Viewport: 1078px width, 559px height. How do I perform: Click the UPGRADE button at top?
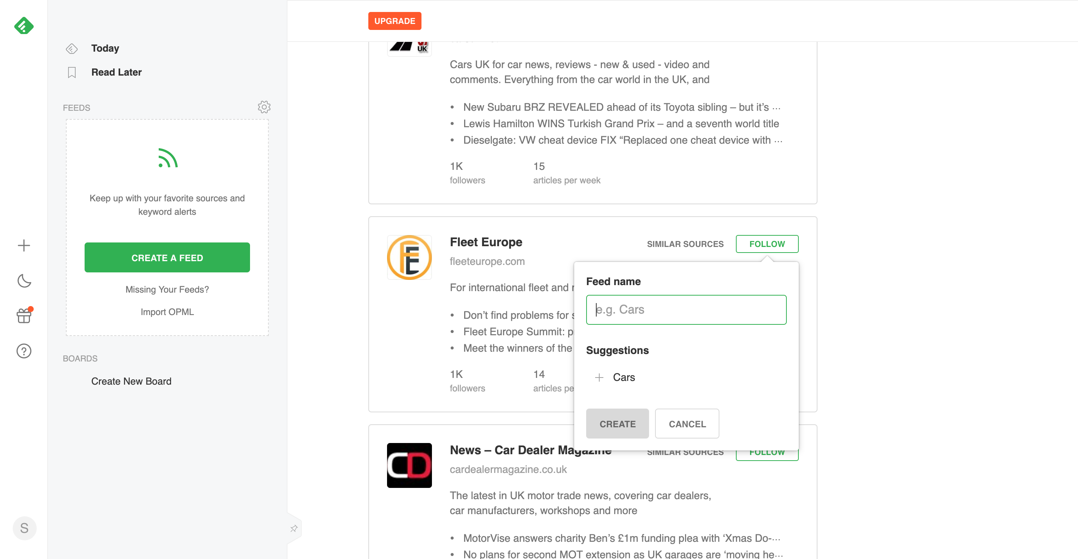click(x=395, y=21)
